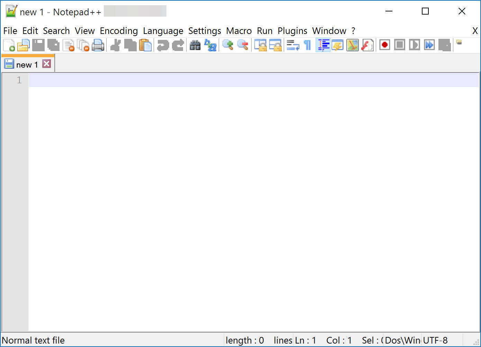Click 'Col : 1' in the status bar

(x=339, y=340)
